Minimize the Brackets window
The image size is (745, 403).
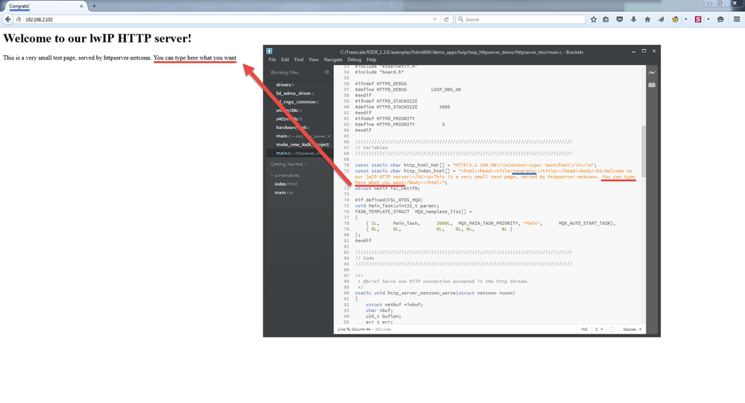633,51
